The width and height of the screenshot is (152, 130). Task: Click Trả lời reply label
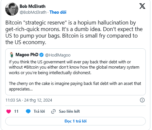click(39, 111)
